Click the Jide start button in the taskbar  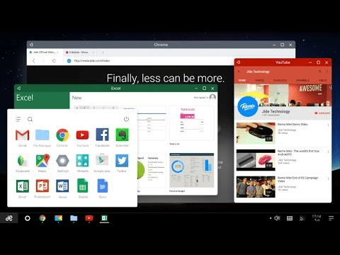[x=9, y=218]
